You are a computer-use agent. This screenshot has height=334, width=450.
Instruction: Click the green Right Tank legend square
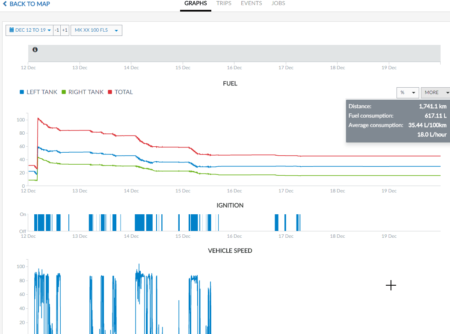64,92
